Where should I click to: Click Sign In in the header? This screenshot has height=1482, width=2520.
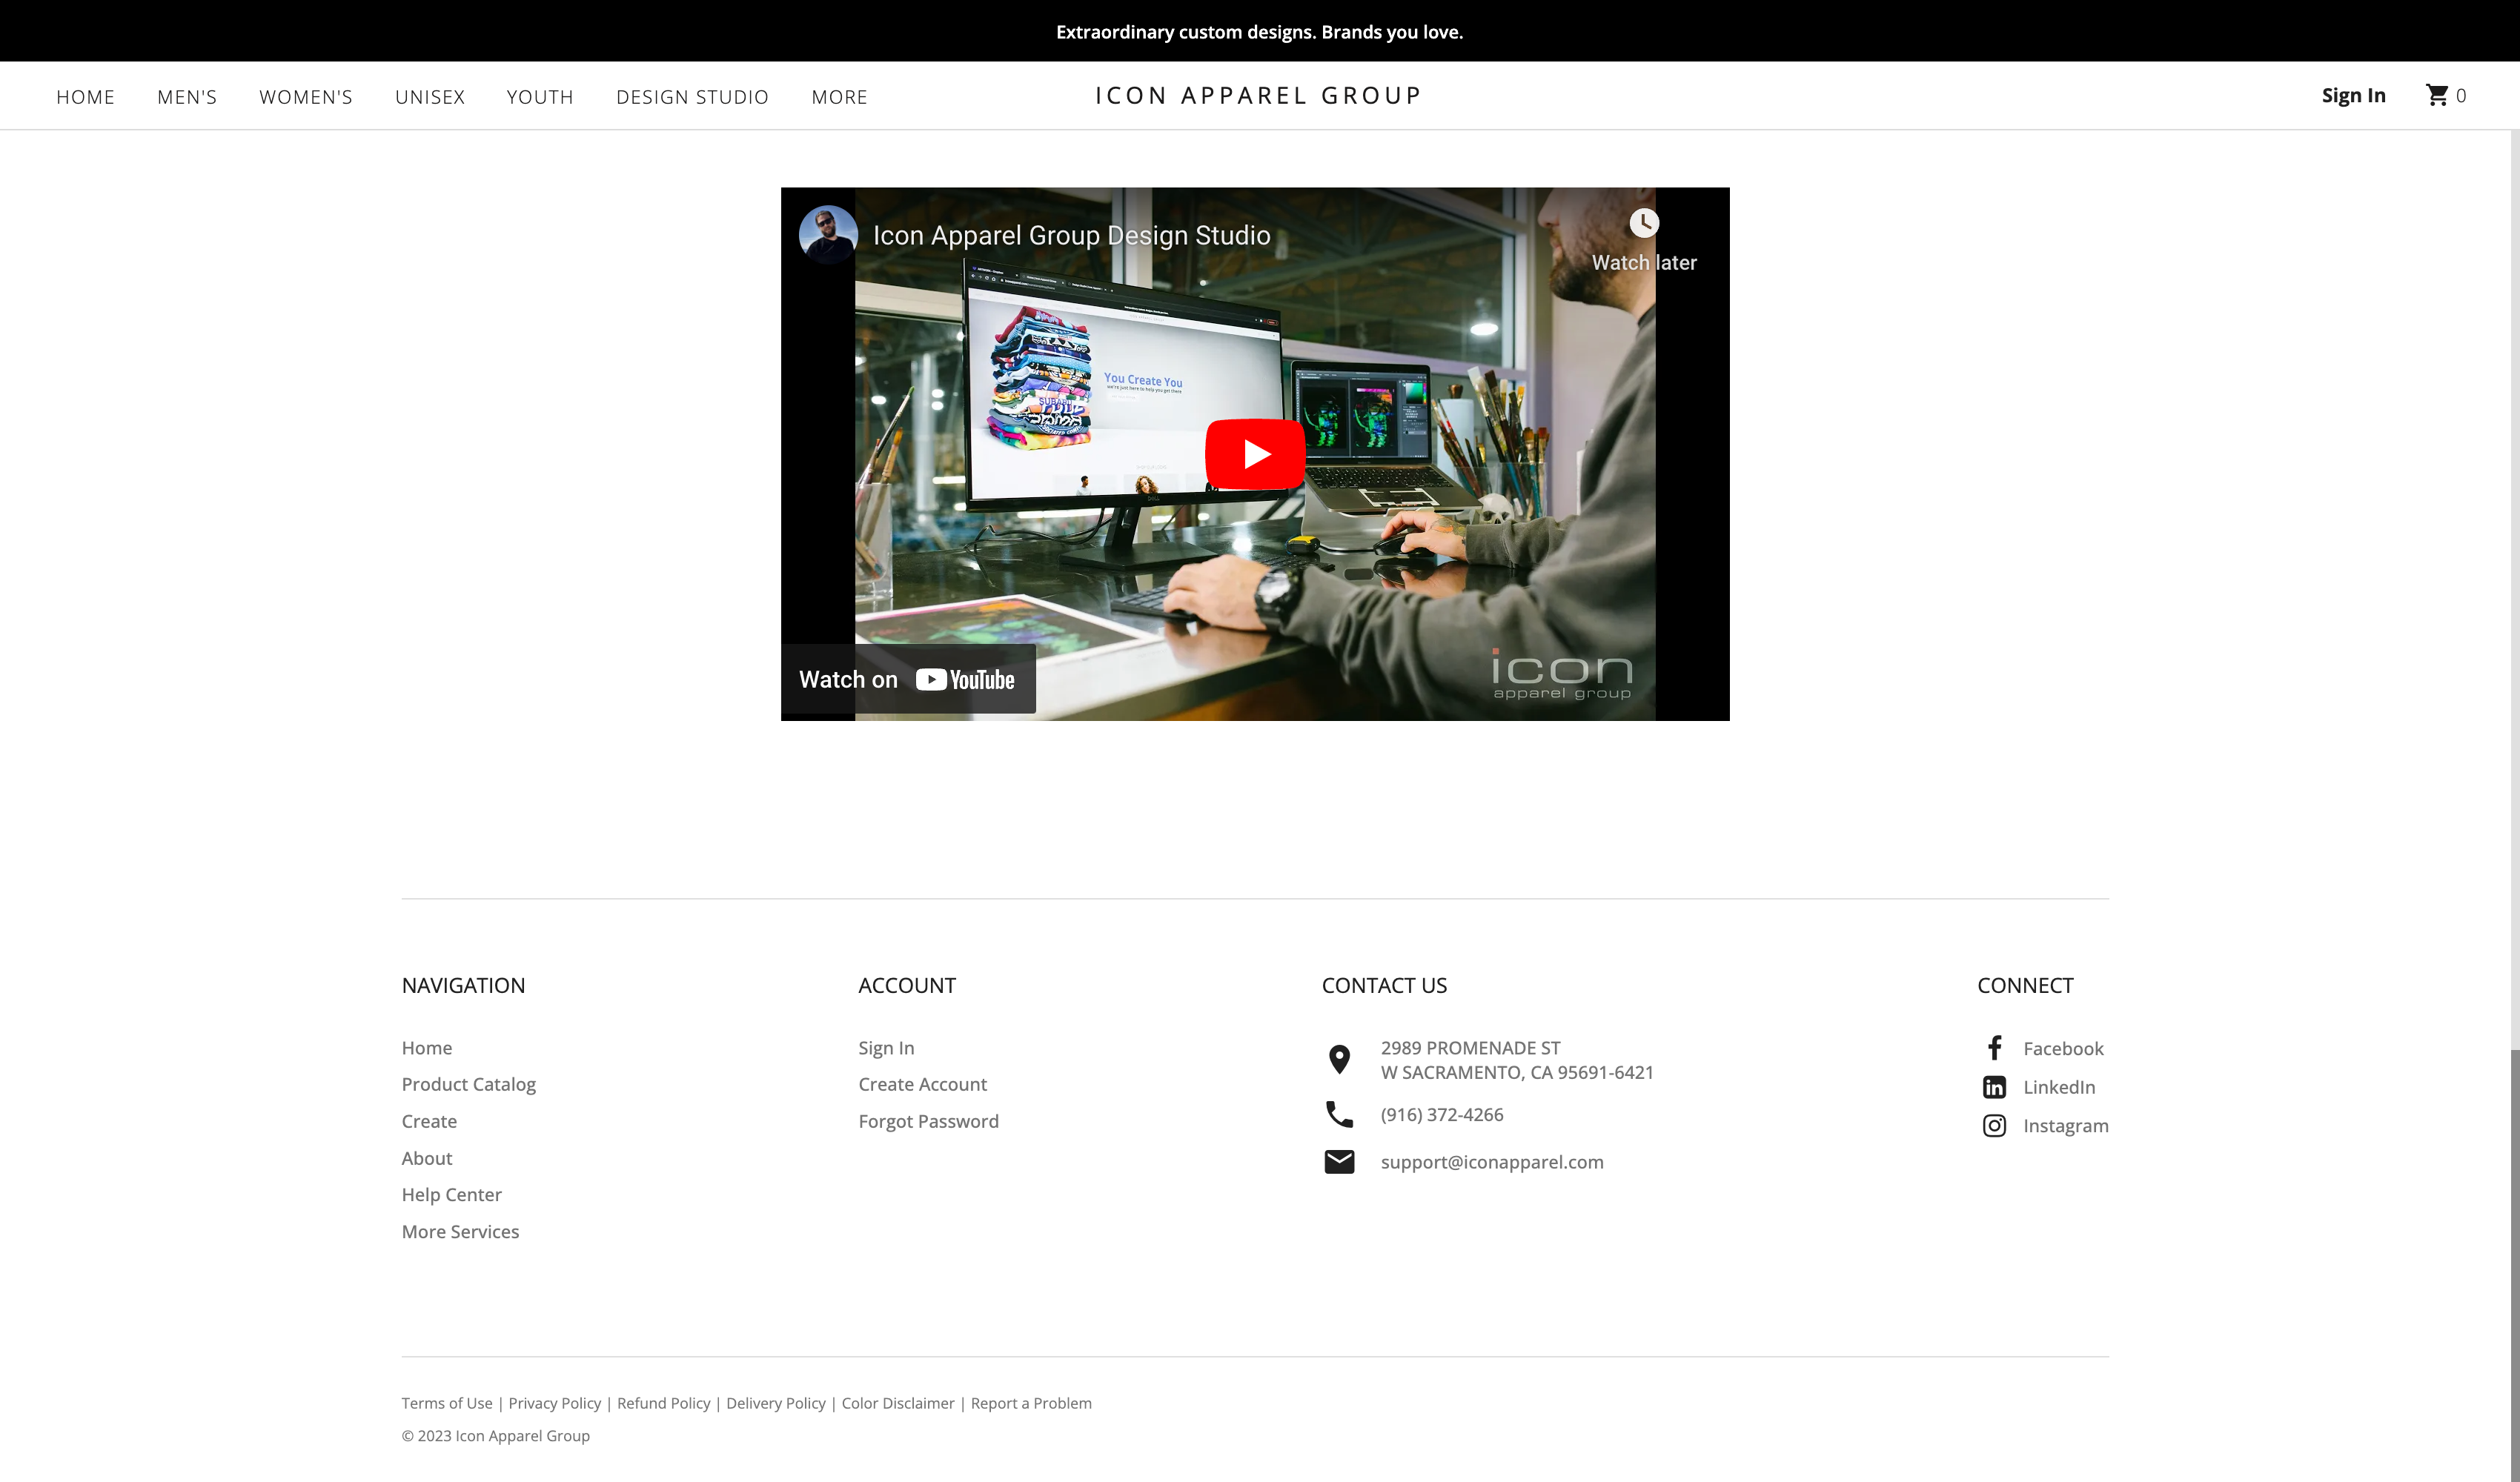2353,96
